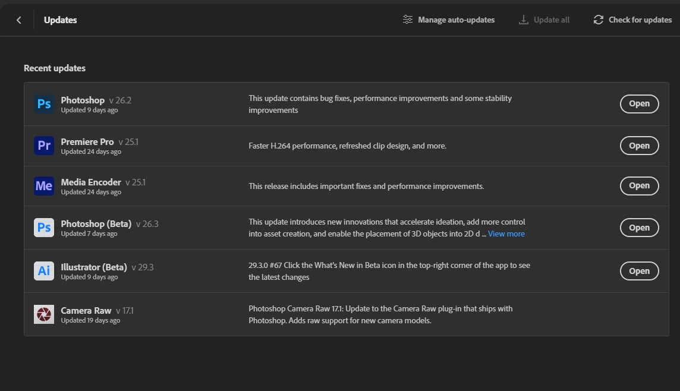
Task: Open Premiere Pro from the updates list
Action: coord(639,146)
